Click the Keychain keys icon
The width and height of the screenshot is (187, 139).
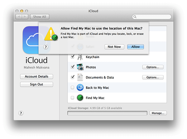coord(80,57)
